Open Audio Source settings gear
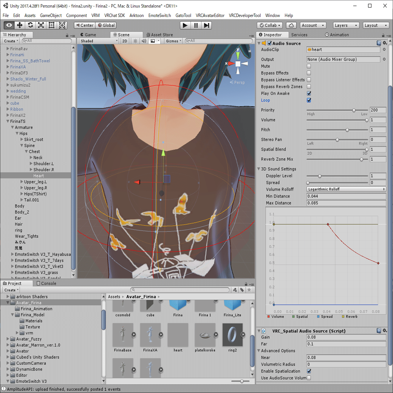393x393 pixels. pos(385,43)
